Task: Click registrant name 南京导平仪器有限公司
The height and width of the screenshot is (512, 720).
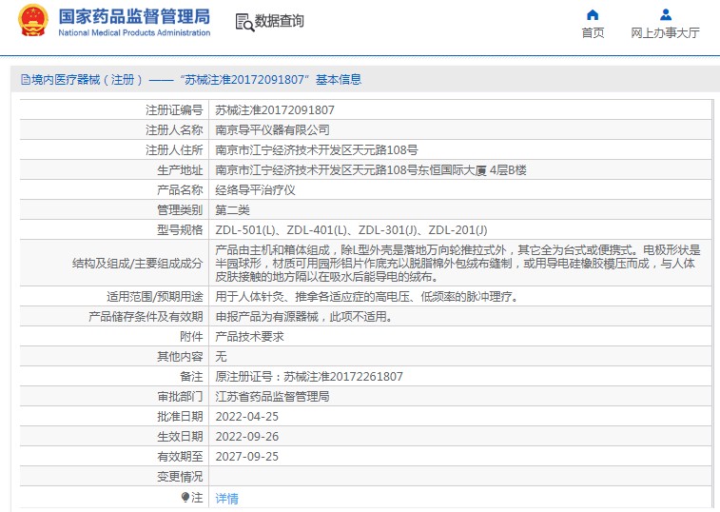Action: 272,129
